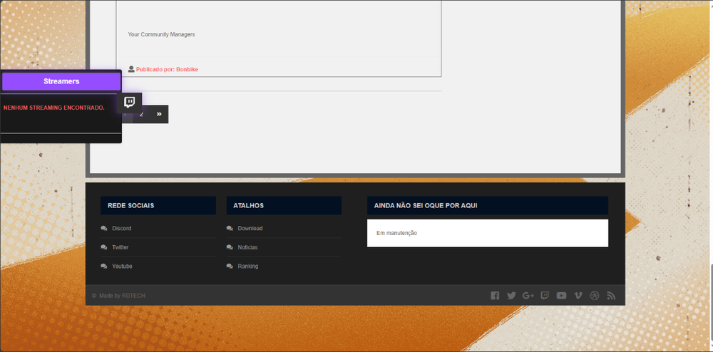The image size is (713, 352).
Task: Click the author name Bonbike
Action: (187, 69)
